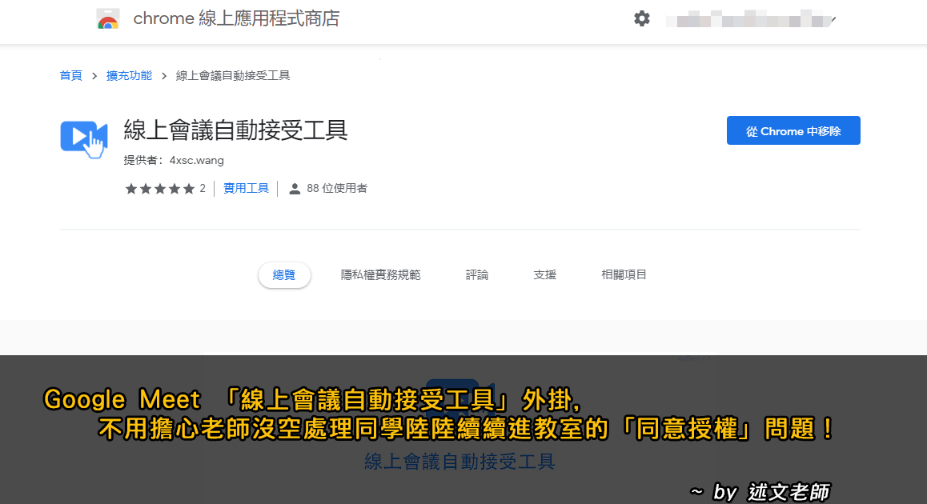The image size is (927, 504).
Task: Click the Chrome Web Store logo
Action: (x=108, y=19)
